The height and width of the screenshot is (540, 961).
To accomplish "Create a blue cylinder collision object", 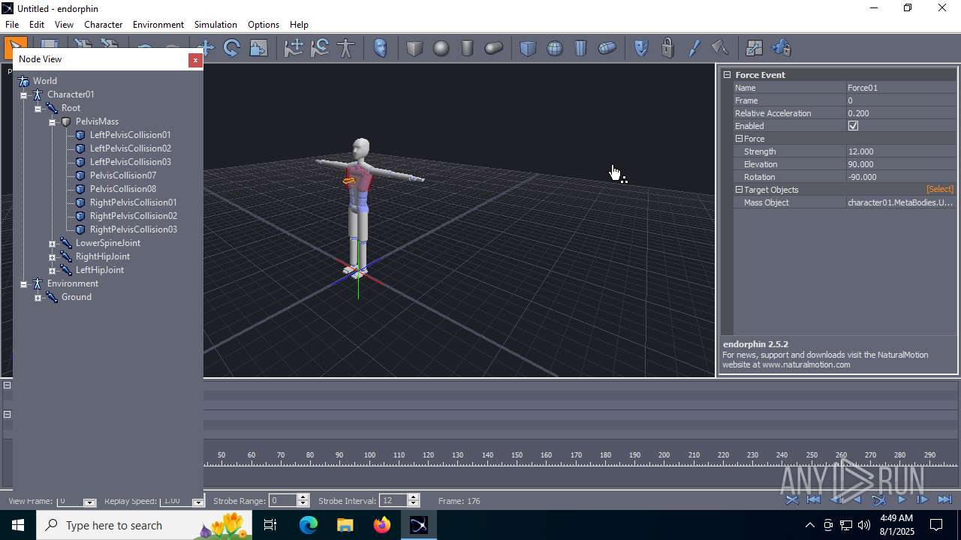I will click(581, 48).
